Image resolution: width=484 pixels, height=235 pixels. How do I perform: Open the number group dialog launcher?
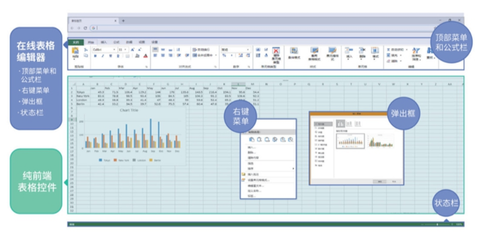point(249,67)
